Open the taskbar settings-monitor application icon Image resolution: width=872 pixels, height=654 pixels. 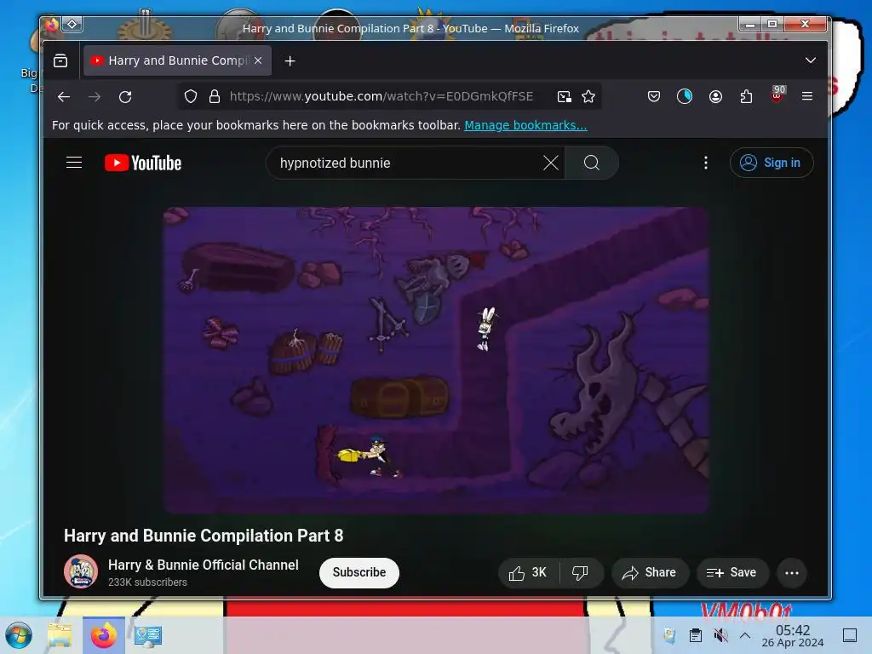148,635
